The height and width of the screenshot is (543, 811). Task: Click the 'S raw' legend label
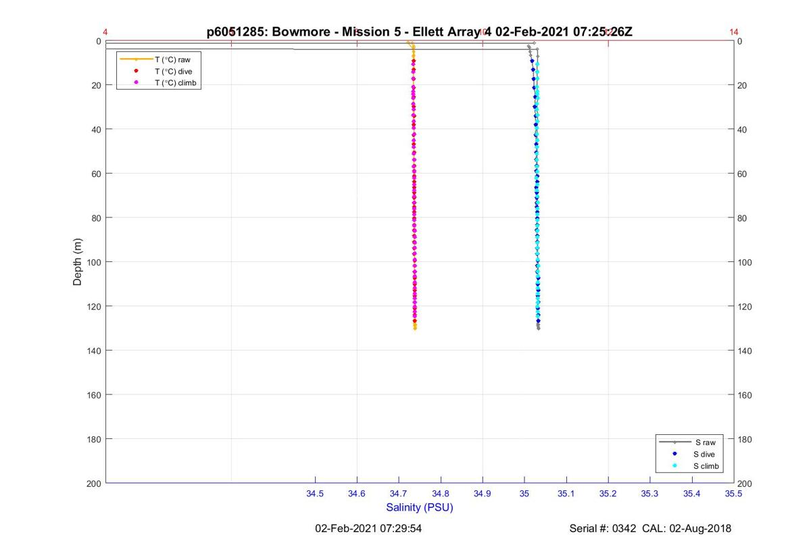705,442
